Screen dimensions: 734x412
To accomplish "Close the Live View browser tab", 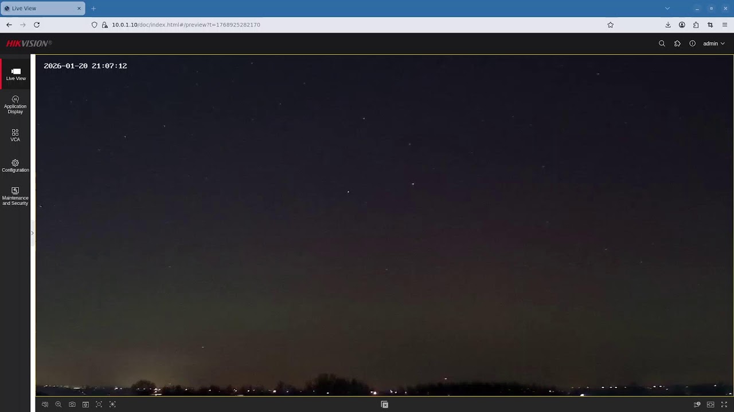I will [x=79, y=9].
